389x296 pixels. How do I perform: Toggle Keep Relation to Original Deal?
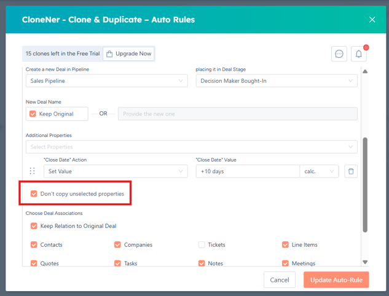34,226
